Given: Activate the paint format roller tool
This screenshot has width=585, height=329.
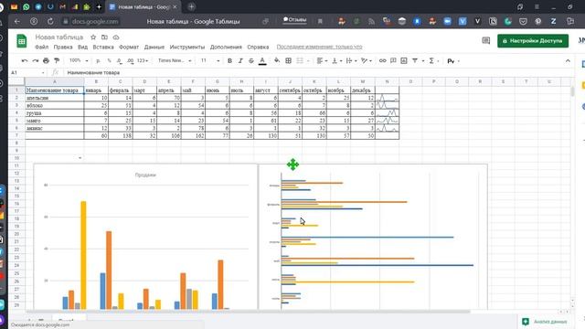Looking at the screenshot, I should click(57, 61).
